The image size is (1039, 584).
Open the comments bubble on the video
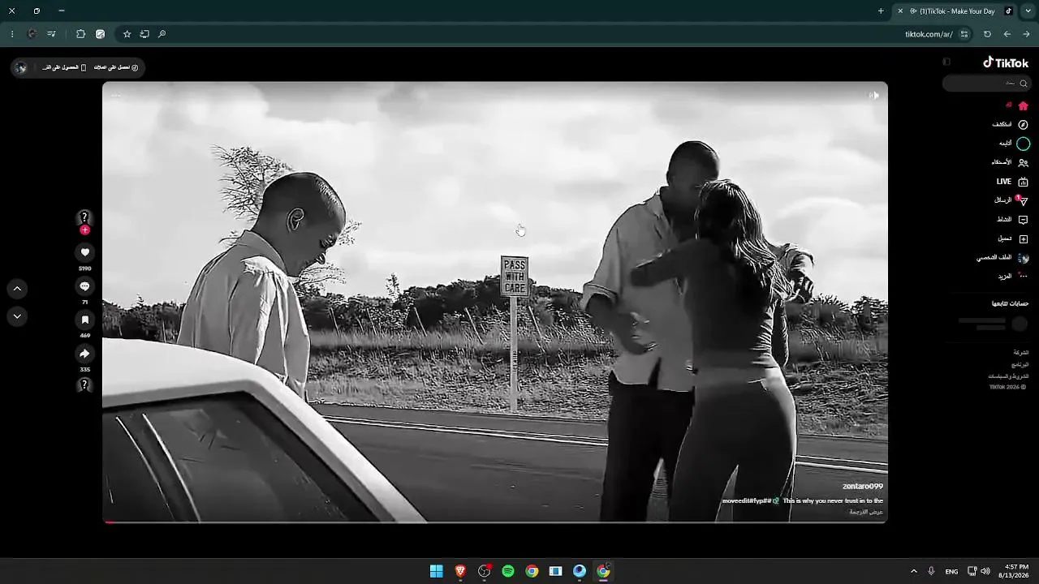point(84,286)
